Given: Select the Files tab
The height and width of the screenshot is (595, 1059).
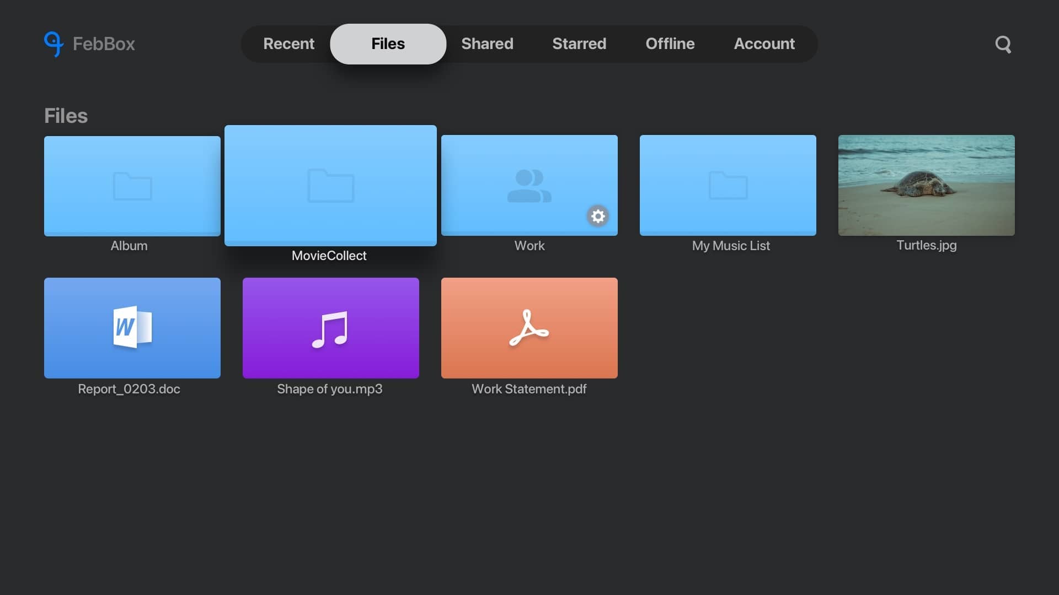Looking at the screenshot, I should pos(388,44).
